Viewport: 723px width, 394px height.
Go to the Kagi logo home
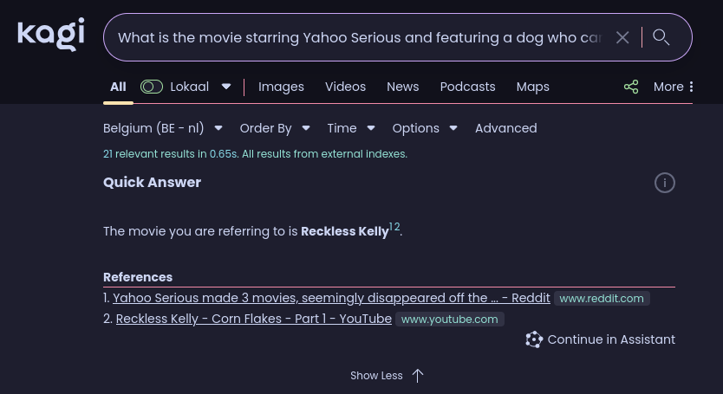pos(51,34)
